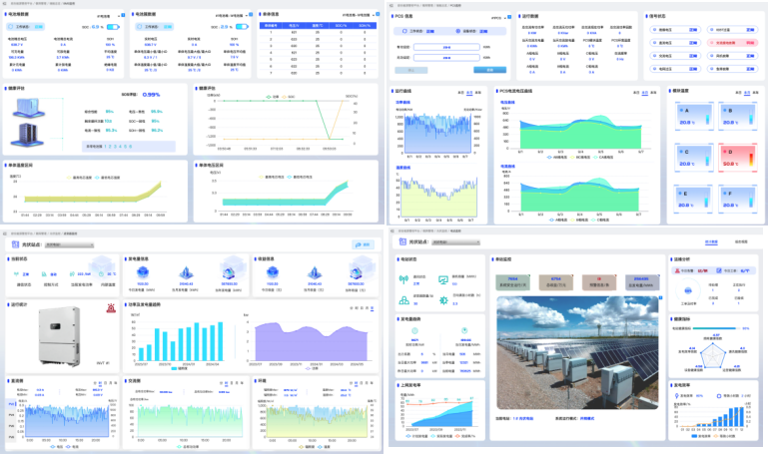The width and height of the screenshot is (768, 454).
Task: Toggle the orange SOC legend in health chart
Action: pos(291,97)
